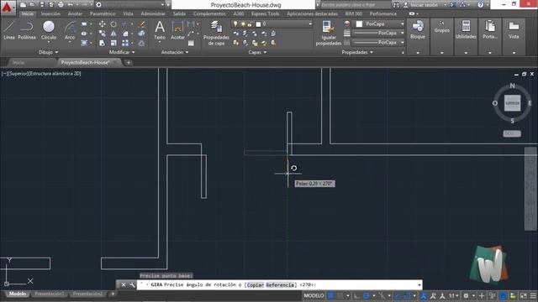The width and height of the screenshot is (538, 302).
Task: Toggle object snap tracking in status bar
Action: click(x=397, y=295)
